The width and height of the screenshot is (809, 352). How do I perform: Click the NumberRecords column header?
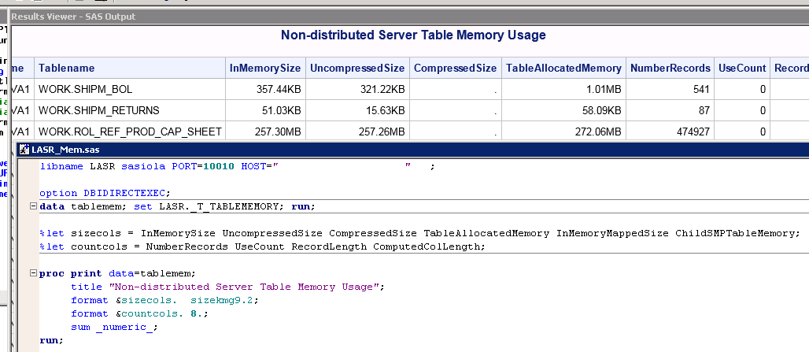[669, 68]
